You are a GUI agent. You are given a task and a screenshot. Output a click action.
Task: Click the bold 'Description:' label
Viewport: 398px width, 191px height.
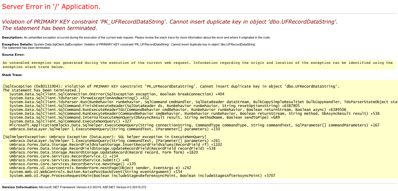pos(12,37)
